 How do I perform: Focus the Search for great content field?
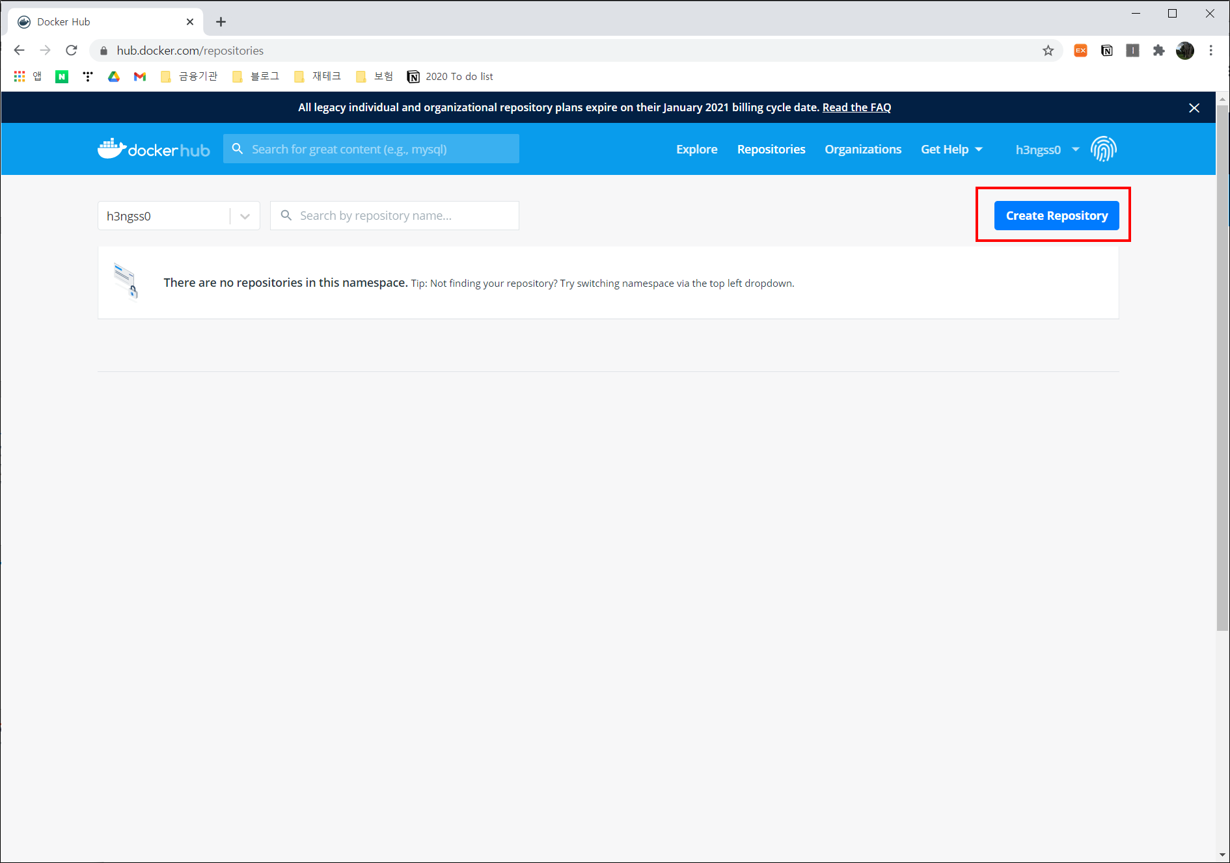371,149
